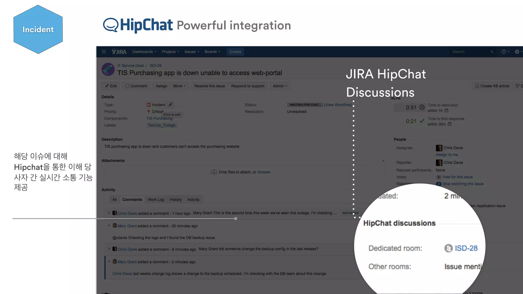
Task: Click the Time to resolution clock icon
Action: pyautogui.click(x=422, y=107)
